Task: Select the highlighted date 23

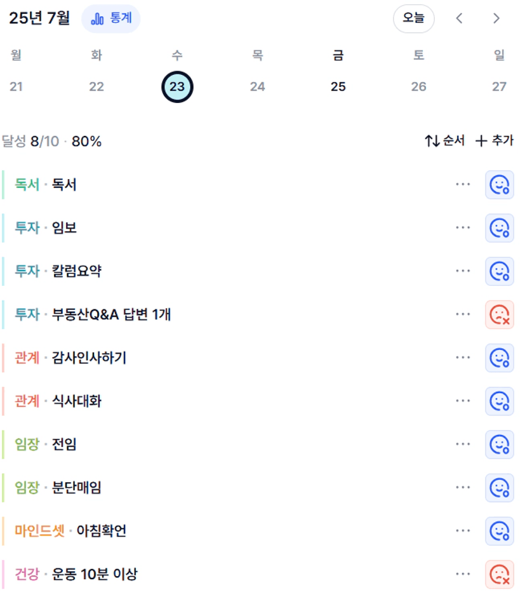Action: [x=177, y=86]
